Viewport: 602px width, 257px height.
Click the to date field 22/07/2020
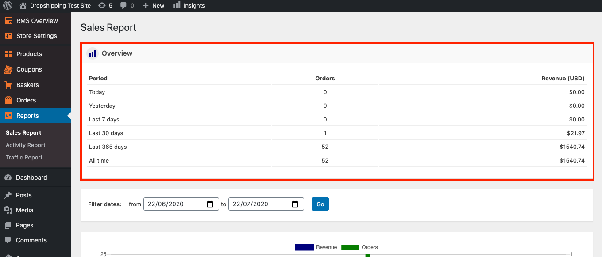266,204
